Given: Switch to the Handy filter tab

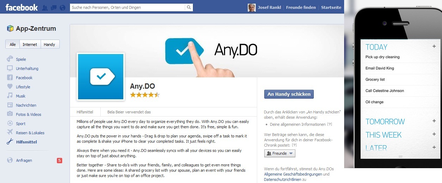Looking at the screenshot, I should (50, 45).
